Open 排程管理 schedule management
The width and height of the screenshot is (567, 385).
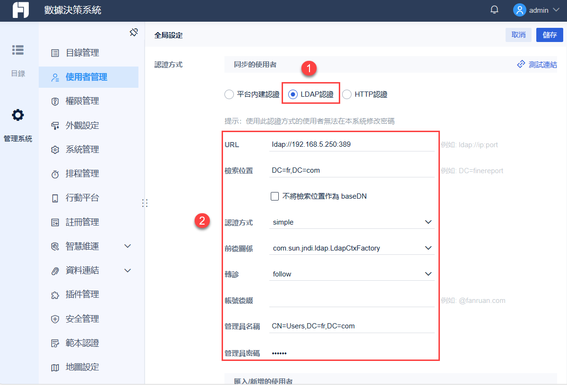coord(55,173)
